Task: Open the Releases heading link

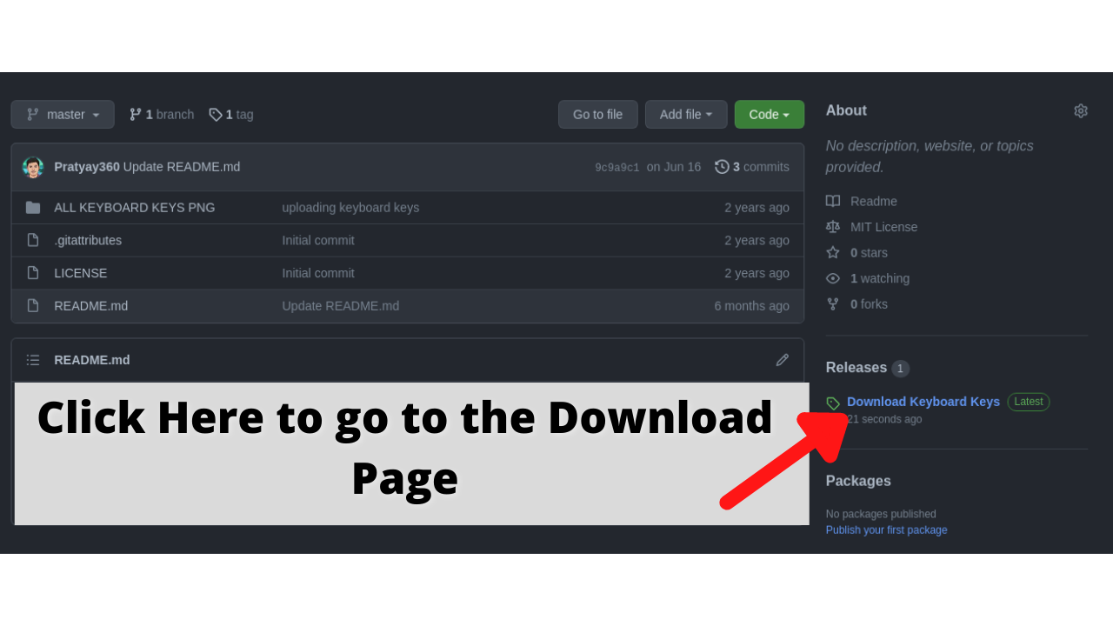Action: click(856, 368)
